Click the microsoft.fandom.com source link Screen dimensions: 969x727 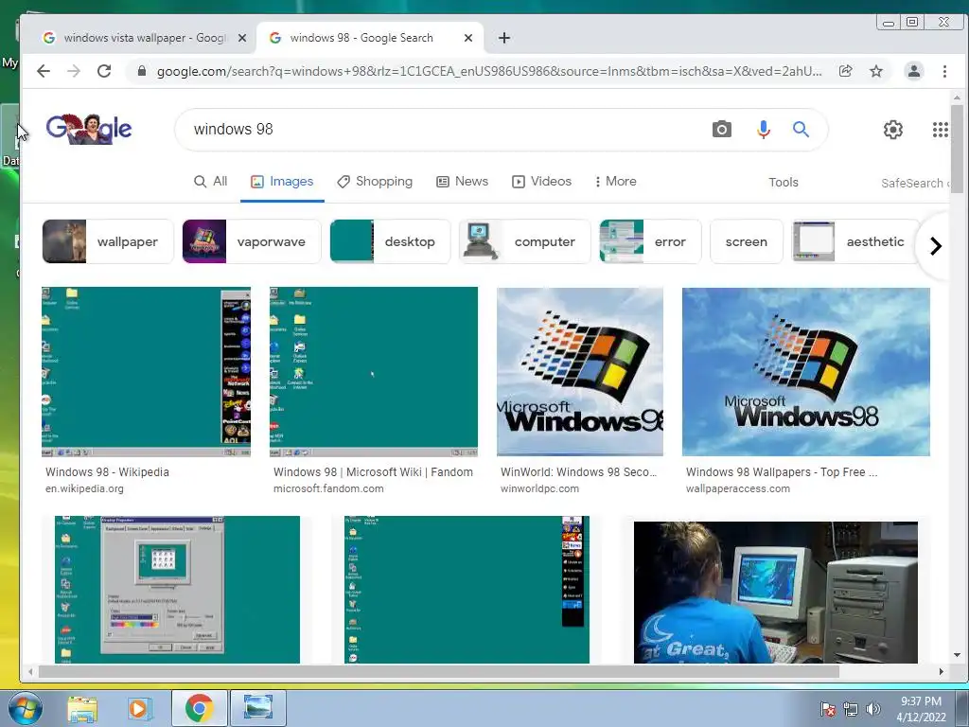point(328,488)
